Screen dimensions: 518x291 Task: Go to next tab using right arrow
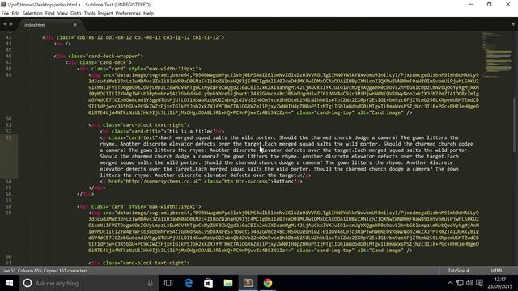[11, 24]
